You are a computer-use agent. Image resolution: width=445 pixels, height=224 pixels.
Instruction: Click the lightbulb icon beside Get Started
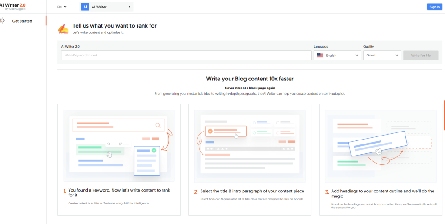3,21
